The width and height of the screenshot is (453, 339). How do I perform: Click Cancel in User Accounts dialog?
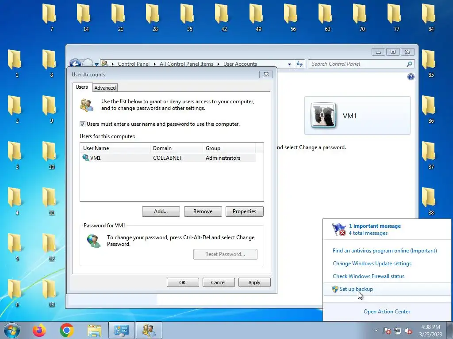click(219, 282)
